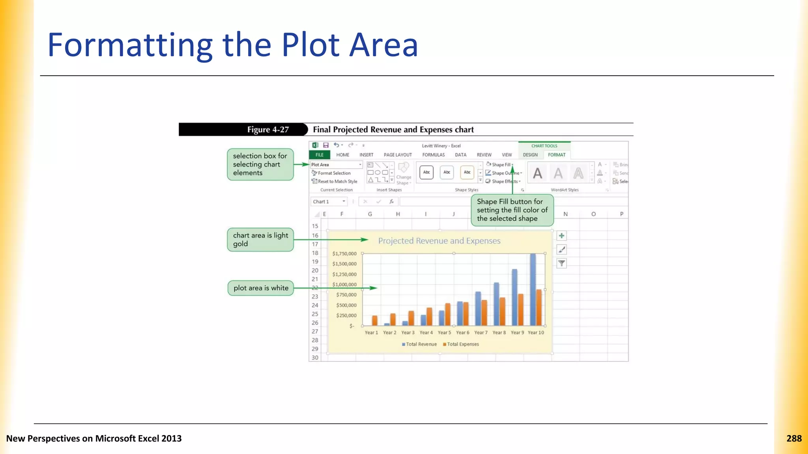Open the Plot Area chart elements dropdown
This screenshot has height=454, width=808.
click(x=360, y=165)
